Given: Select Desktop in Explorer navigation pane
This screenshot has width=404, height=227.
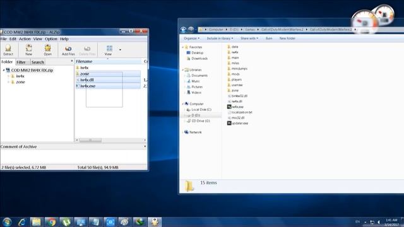Looking at the screenshot, I should pos(197,53).
